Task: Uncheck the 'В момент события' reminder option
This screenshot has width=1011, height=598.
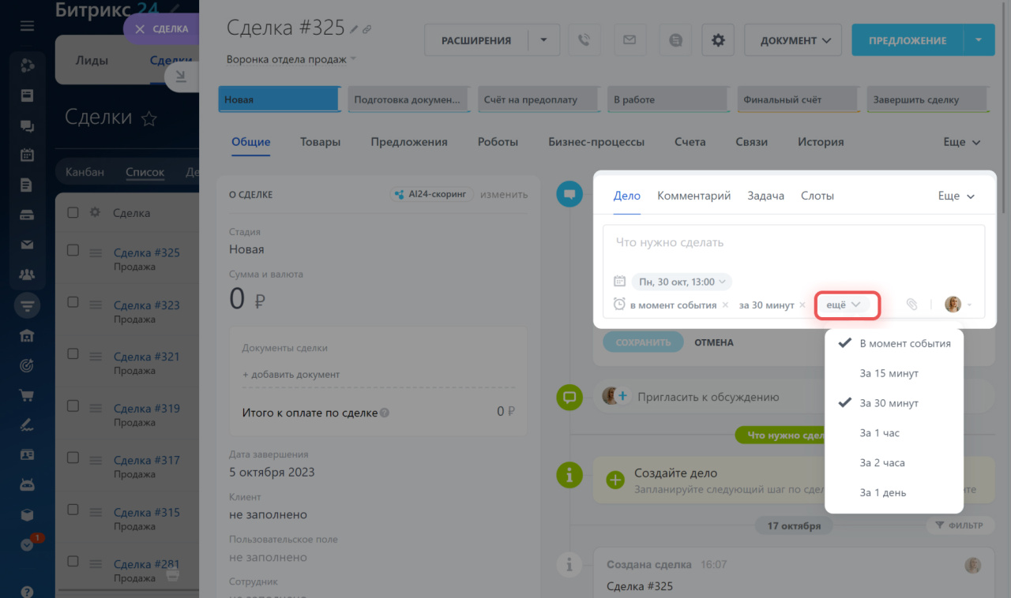Action: [904, 343]
